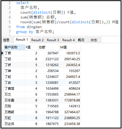Select the 丁婵 customer cell
Viewport: 122px width, 129px height.
click(x=14, y=71)
